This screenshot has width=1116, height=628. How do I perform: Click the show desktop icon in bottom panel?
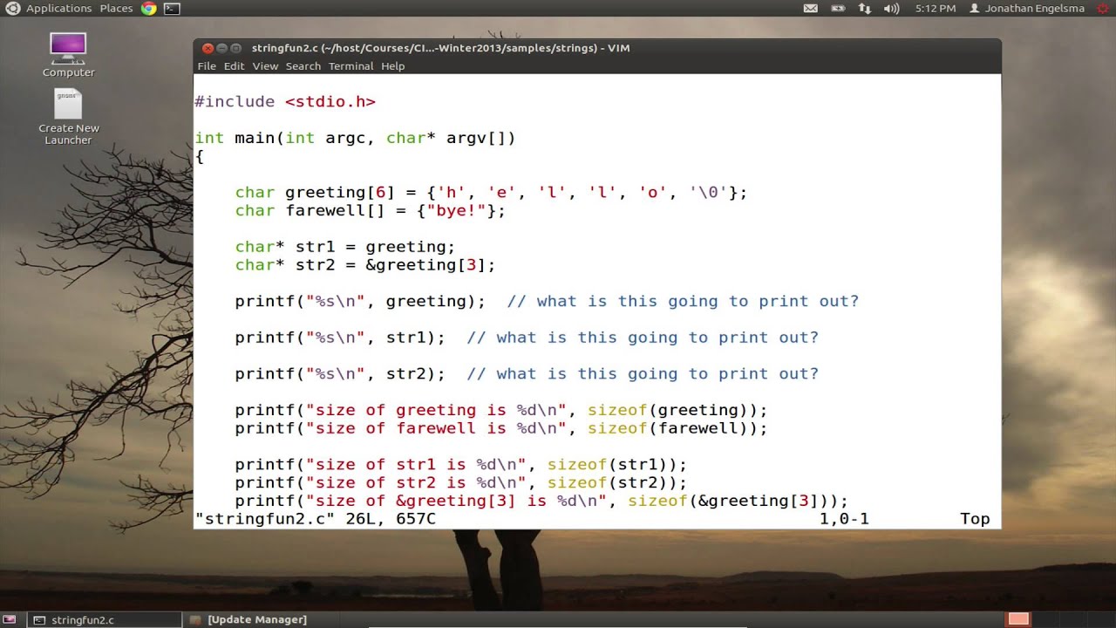[x=10, y=620]
